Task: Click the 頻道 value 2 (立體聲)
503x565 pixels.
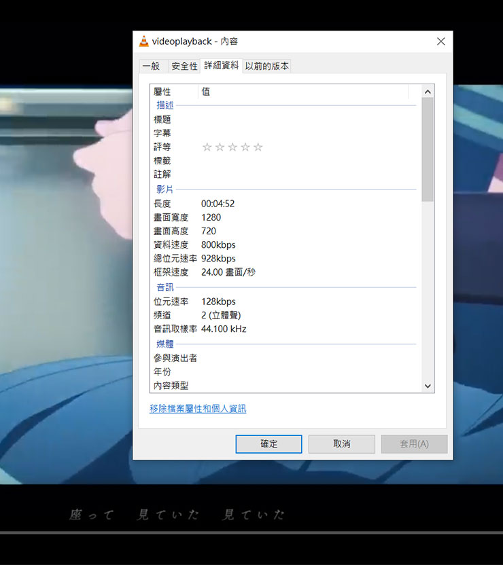Action: pos(221,315)
